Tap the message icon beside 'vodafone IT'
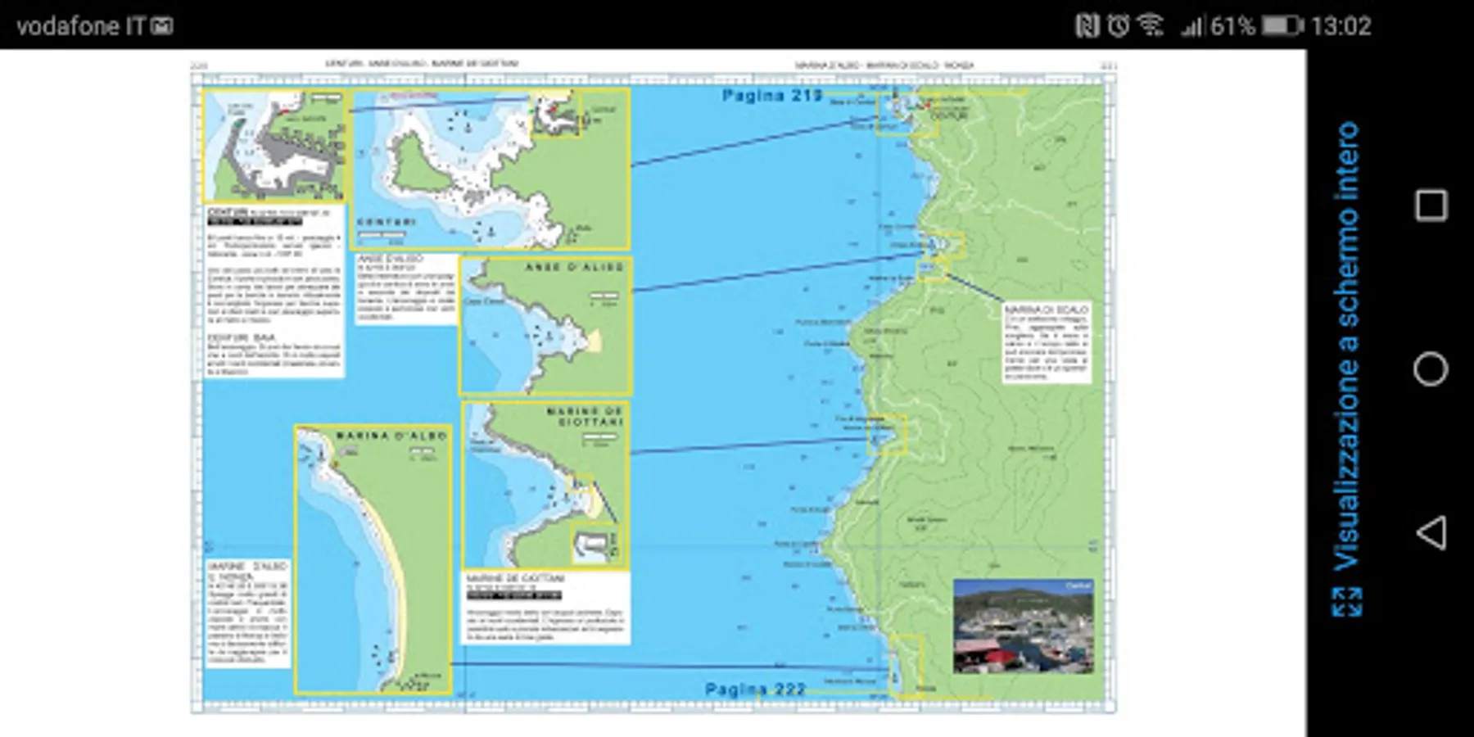This screenshot has height=737, width=1474. tap(162, 26)
